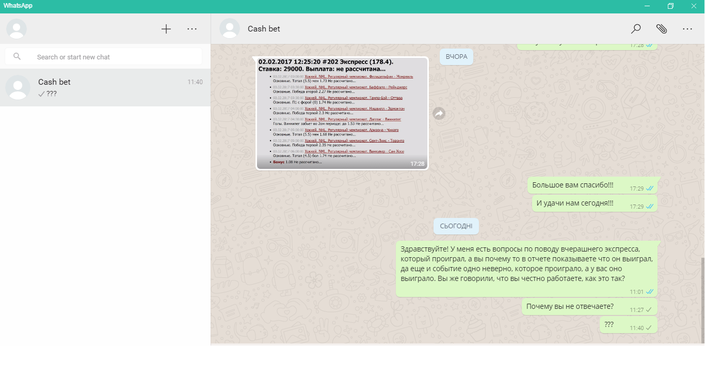The width and height of the screenshot is (705, 376).
Task: Click the search or start new chat field
Action: tap(114, 57)
